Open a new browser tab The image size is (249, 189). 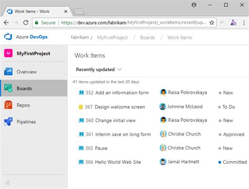pos(79,12)
